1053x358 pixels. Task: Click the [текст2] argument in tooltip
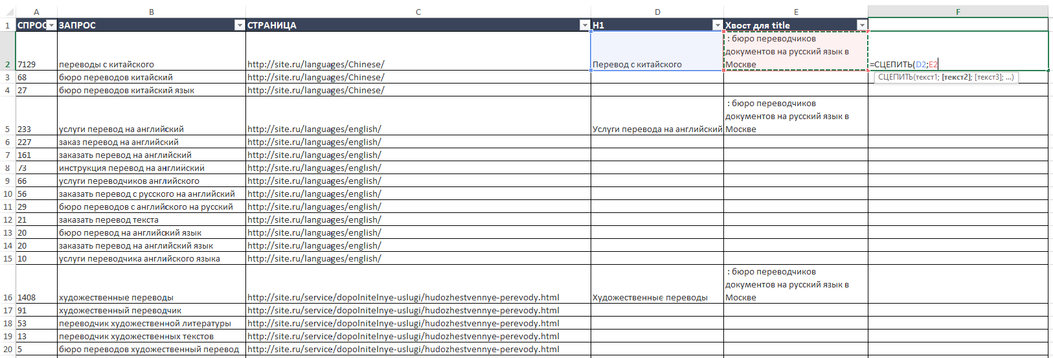tap(957, 77)
